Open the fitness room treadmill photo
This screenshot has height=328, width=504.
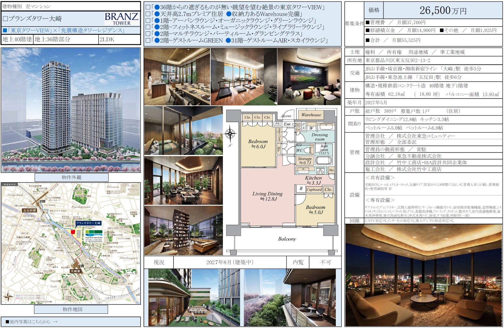coord(244,77)
